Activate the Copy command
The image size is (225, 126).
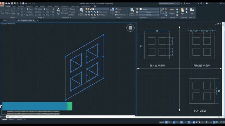(30, 12)
